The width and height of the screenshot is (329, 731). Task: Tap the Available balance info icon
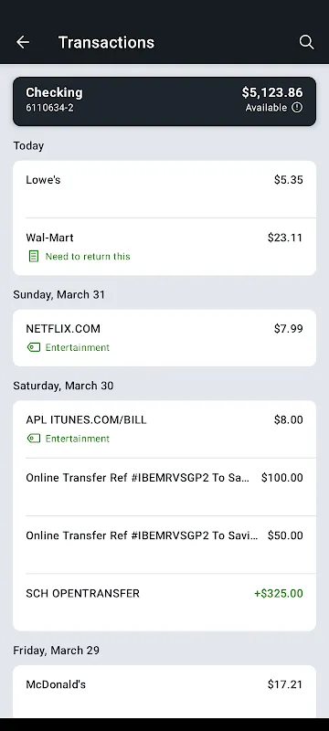[x=297, y=108]
